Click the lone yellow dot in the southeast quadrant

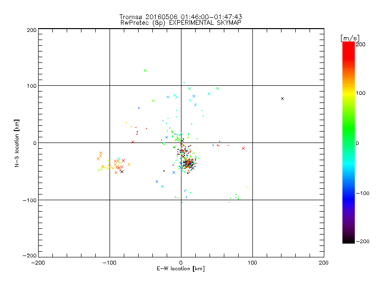(x=247, y=187)
